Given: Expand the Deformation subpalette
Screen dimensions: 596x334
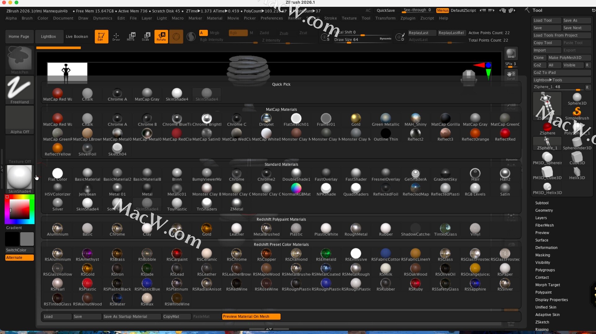Looking at the screenshot, I should click(x=546, y=247).
